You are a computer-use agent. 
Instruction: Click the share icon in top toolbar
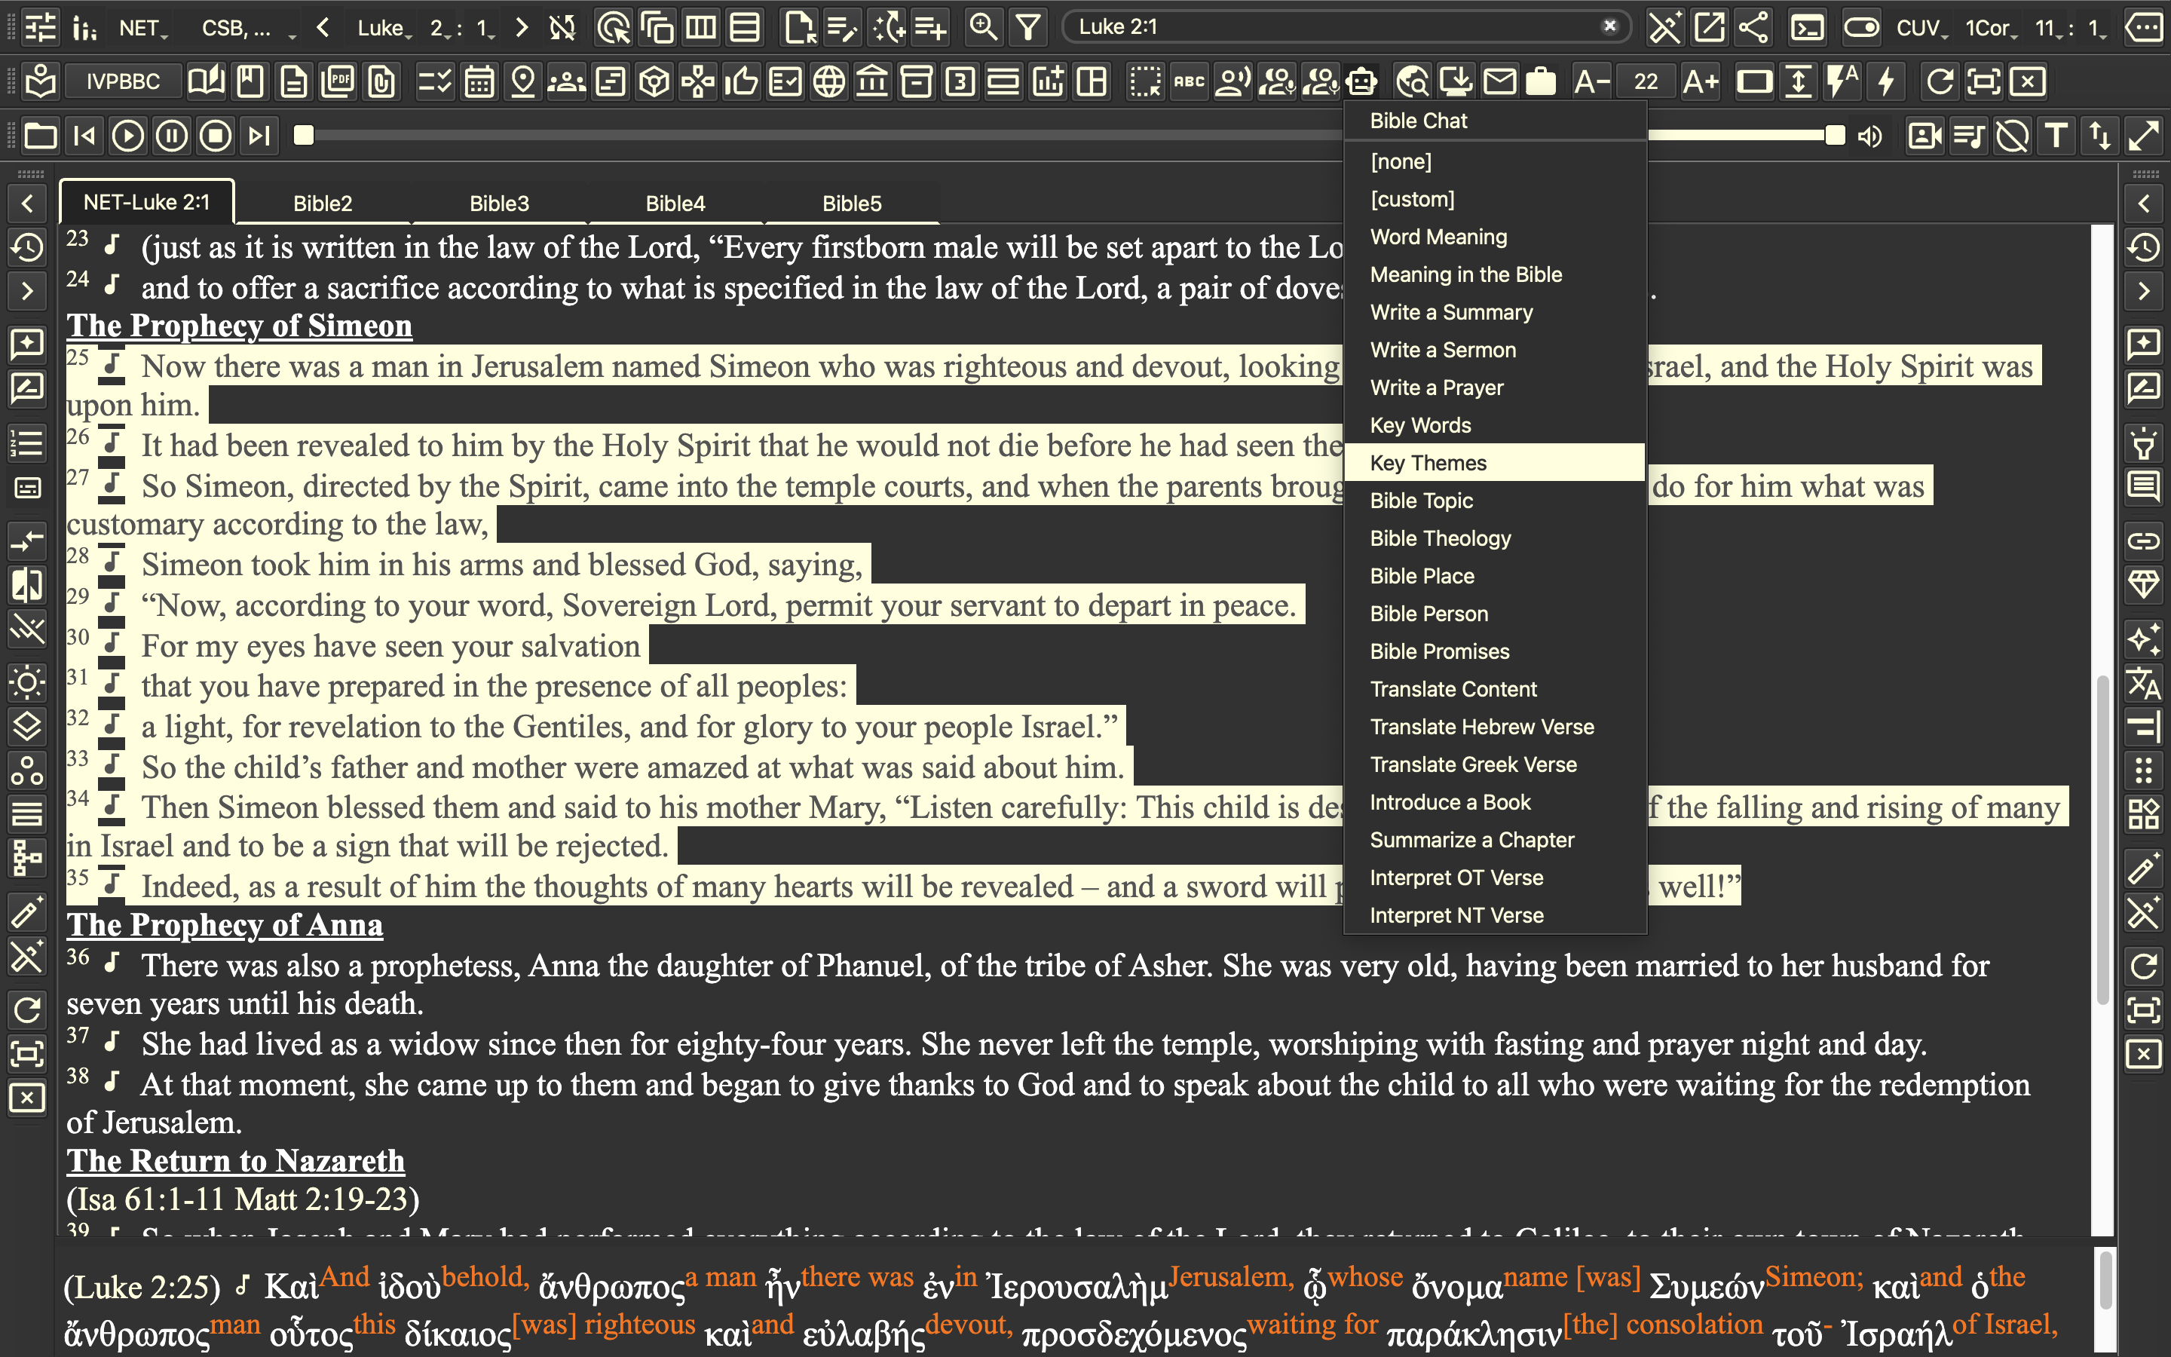pyautogui.click(x=1753, y=28)
